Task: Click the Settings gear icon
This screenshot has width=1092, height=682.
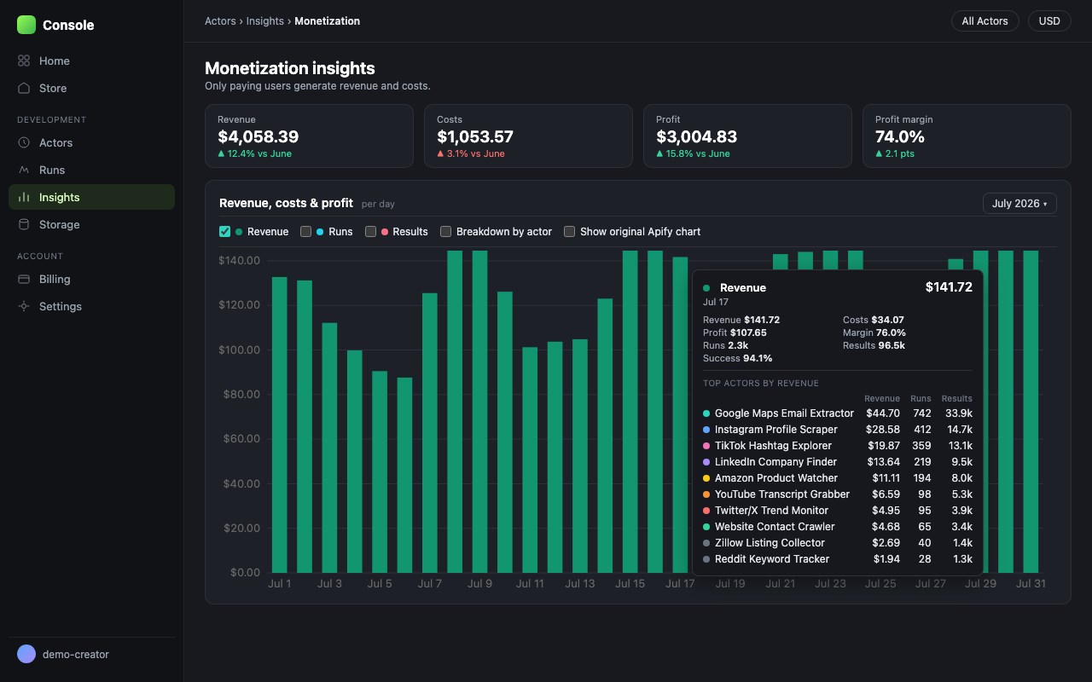Action: tap(24, 306)
